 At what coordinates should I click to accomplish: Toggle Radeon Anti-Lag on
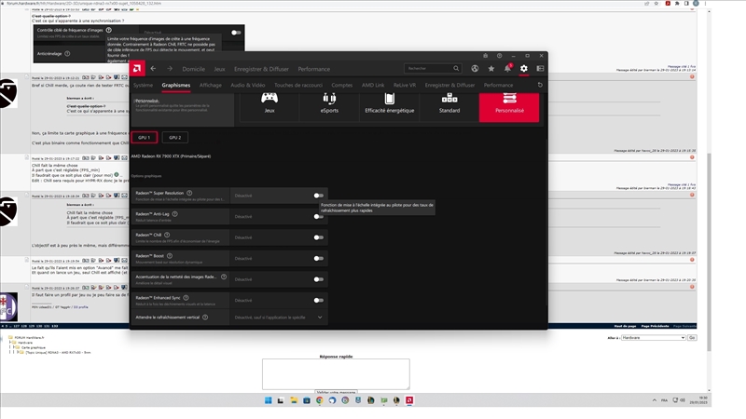point(318,216)
